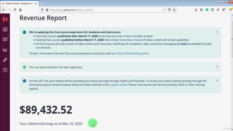Click the green checkmark approval icon
This screenshot has height=131, width=233.
(24, 67)
